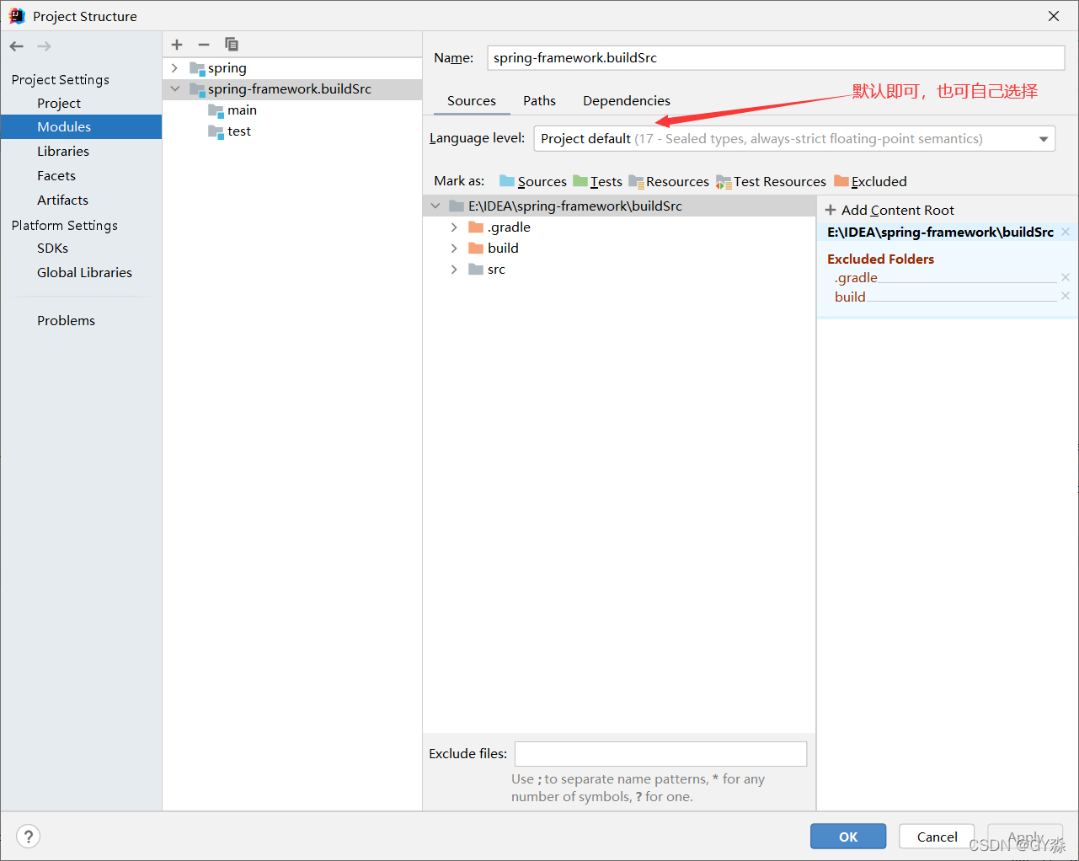Open the Modules settings page

click(x=81, y=127)
